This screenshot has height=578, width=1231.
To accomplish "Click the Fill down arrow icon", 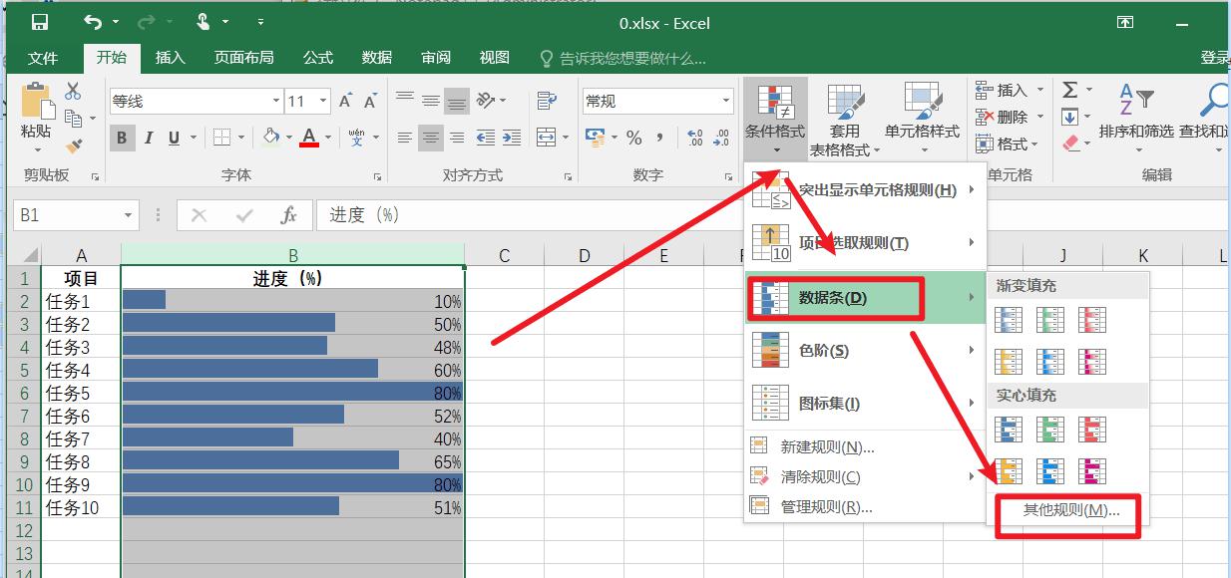I will (x=1070, y=118).
